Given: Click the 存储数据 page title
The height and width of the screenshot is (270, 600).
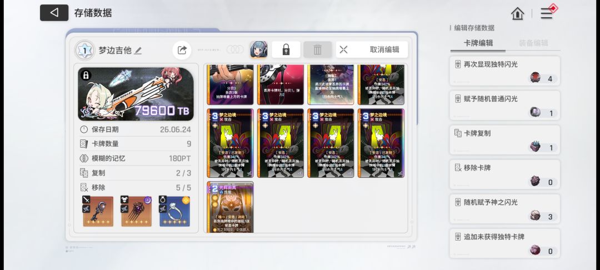Looking at the screenshot, I should pos(93,13).
